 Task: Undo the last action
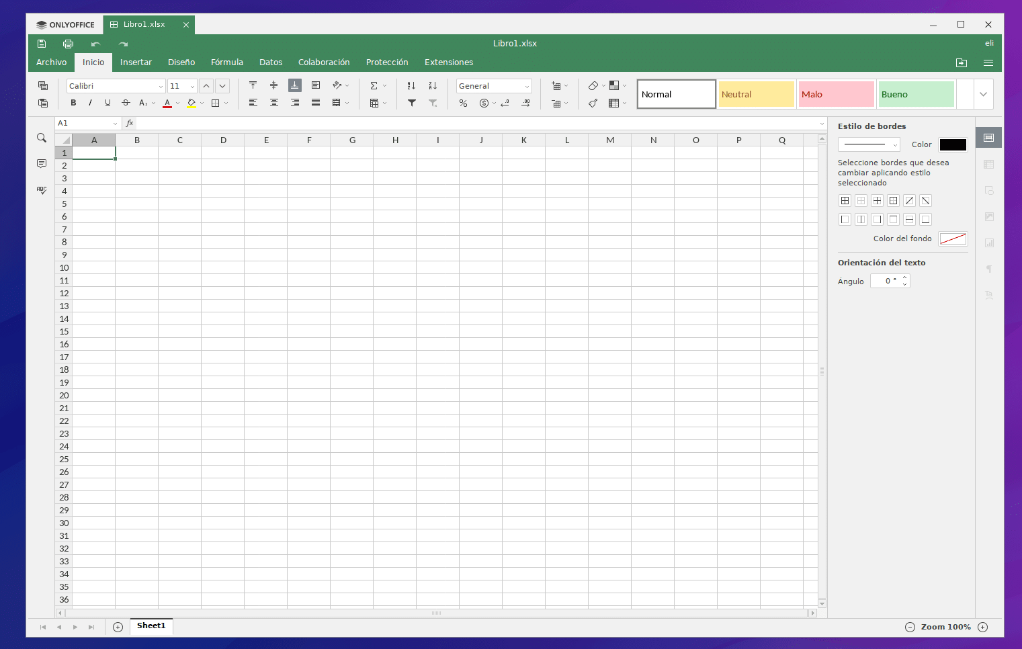tap(95, 44)
